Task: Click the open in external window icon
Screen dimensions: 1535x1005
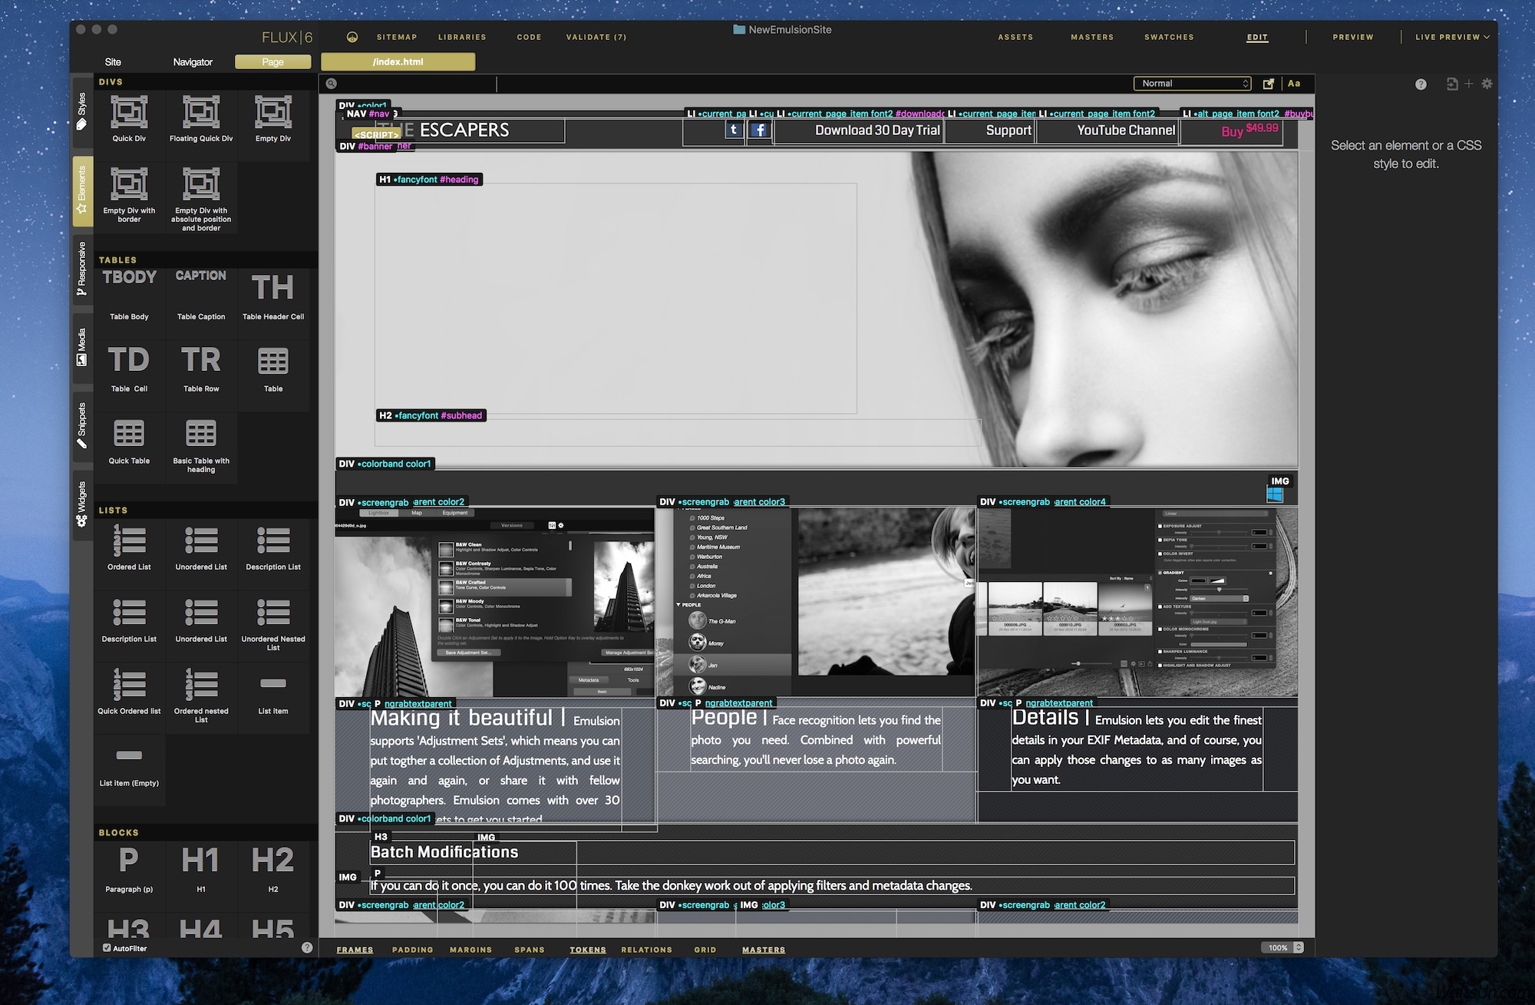Action: 1269,84
